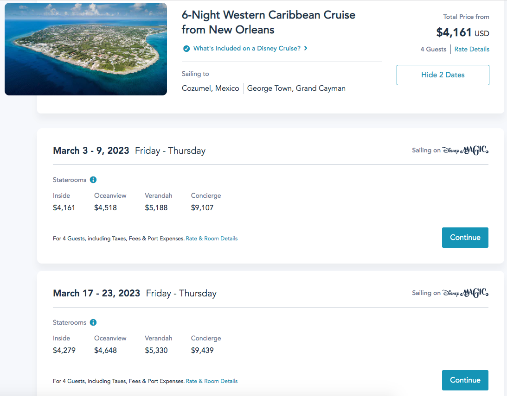507x396 pixels.
Task: Expand the What's Included chevron arrow
Action: (306, 48)
